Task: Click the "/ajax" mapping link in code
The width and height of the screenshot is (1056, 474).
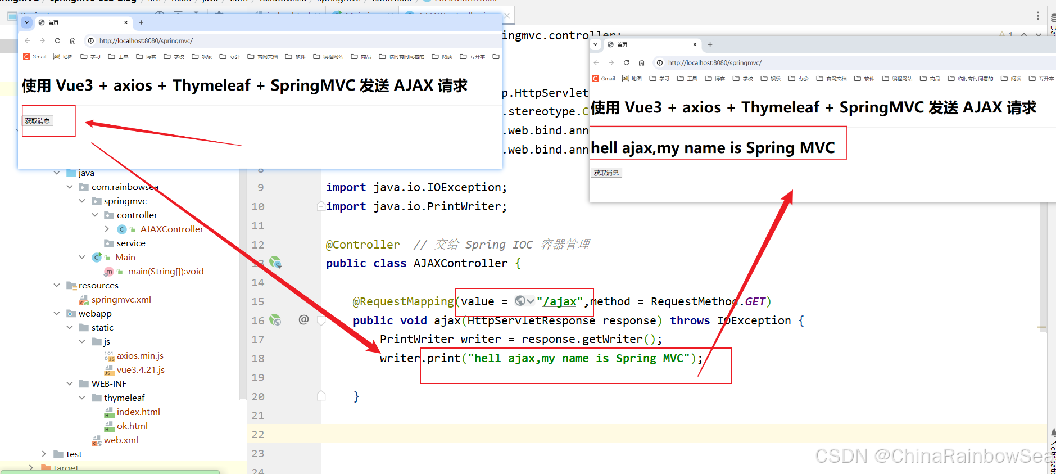Action: coord(560,301)
